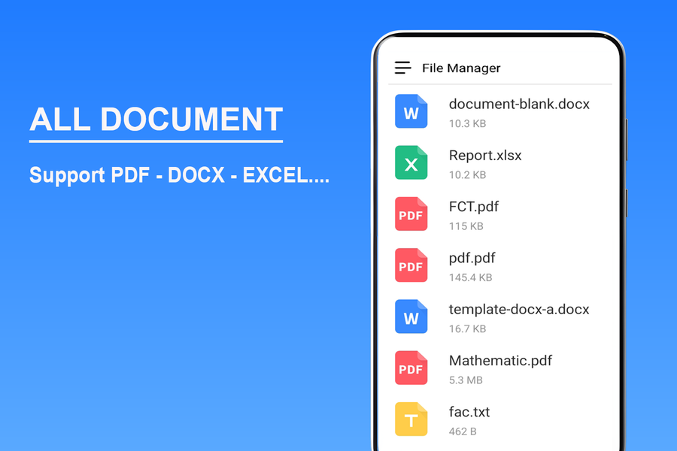Screen dimensions: 677x451
Task: Open the hamburger navigation menu
Action: pyautogui.click(x=402, y=67)
